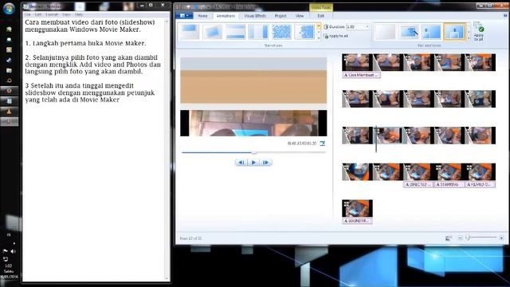The width and height of the screenshot is (510, 287).
Task: Switch to the Home ribbon tab
Action: [x=202, y=16]
